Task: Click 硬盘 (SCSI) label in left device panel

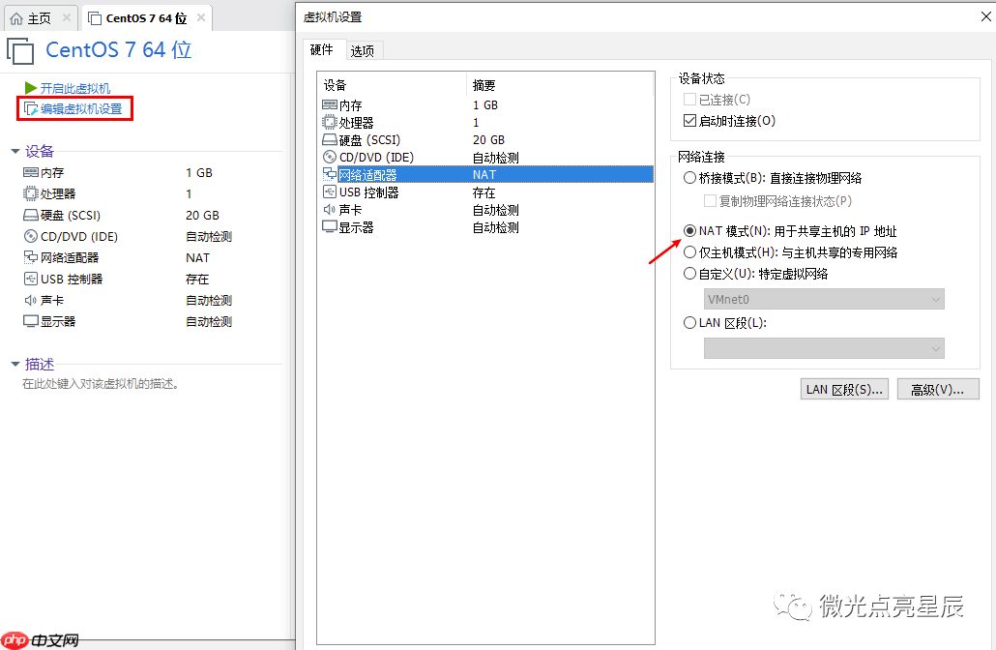Action: [71, 215]
